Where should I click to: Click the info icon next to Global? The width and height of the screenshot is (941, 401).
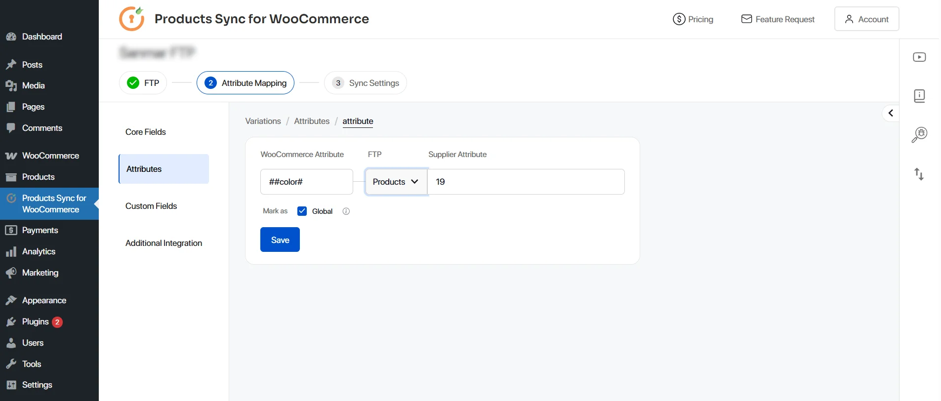[346, 211]
